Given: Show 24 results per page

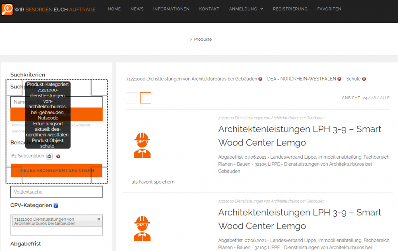Looking at the screenshot, I should pos(365,98).
